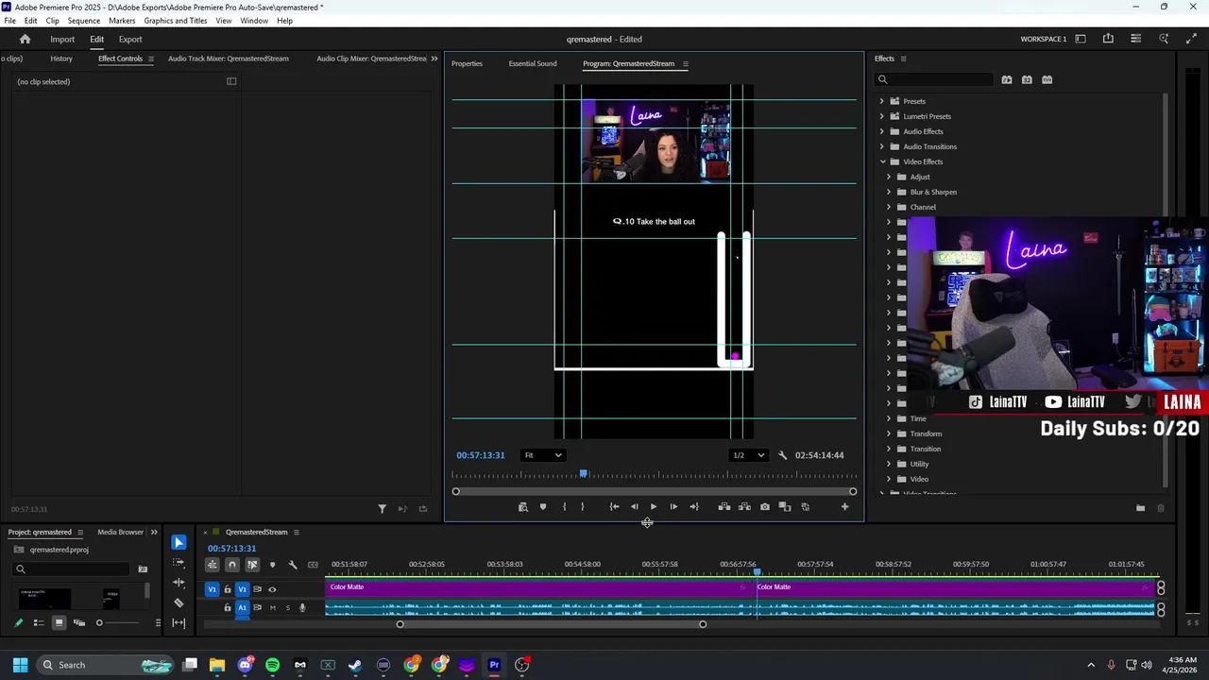Go to Export workspace

point(130,40)
